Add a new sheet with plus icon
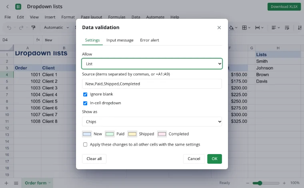Image resolution: width=304 pixels, height=188 pixels. tap(6, 183)
